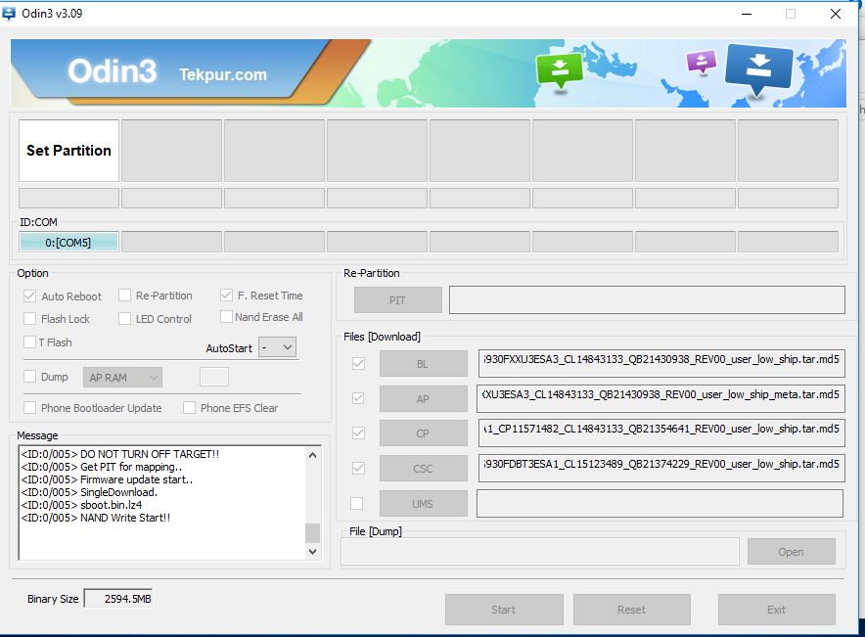This screenshot has width=865, height=637.
Task: Click the CSC file path field
Action: tap(661, 469)
